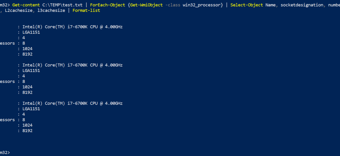Click the Format-list cmdlet text
This screenshot has height=156, width=340.
tap(86, 10)
